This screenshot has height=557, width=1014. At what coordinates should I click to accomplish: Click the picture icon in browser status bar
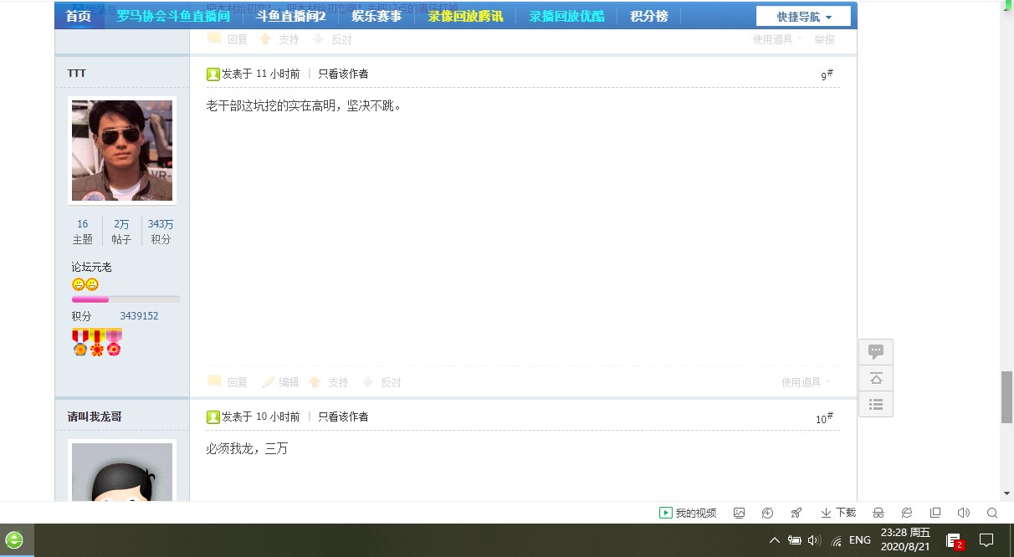[739, 513]
